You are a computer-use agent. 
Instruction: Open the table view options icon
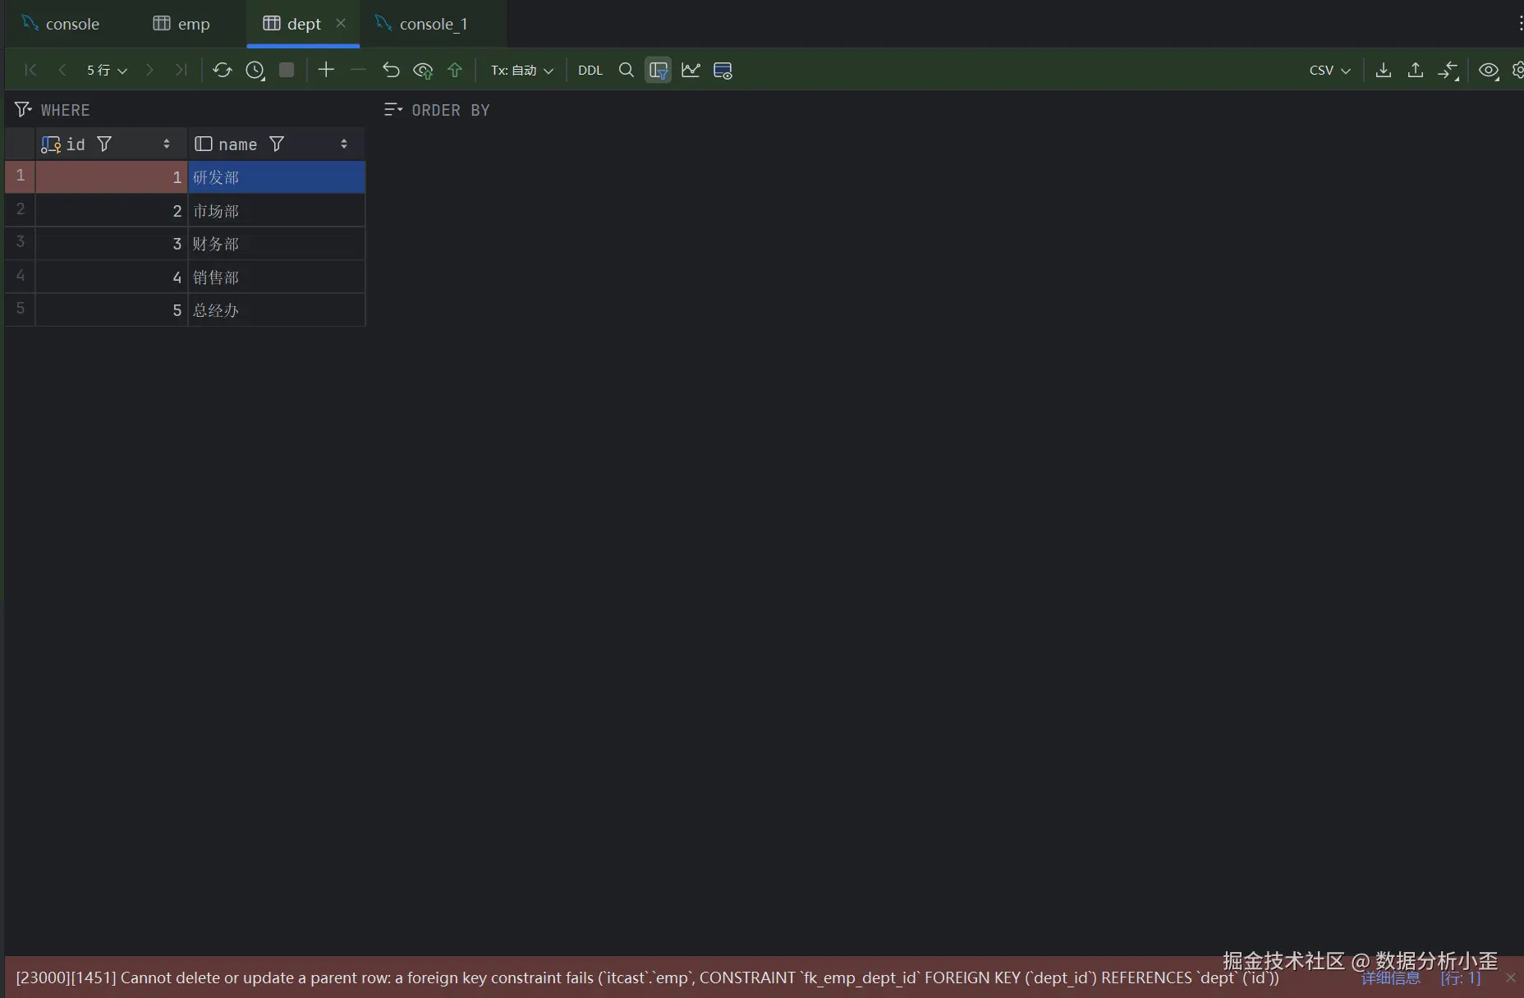(x=723, y=71)
